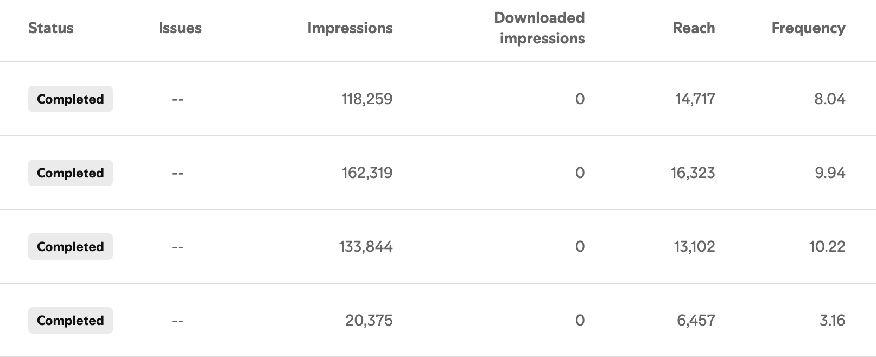876x357 pixels.
Task: Sort by the Reach column header
Action: (x=694, y=28)
